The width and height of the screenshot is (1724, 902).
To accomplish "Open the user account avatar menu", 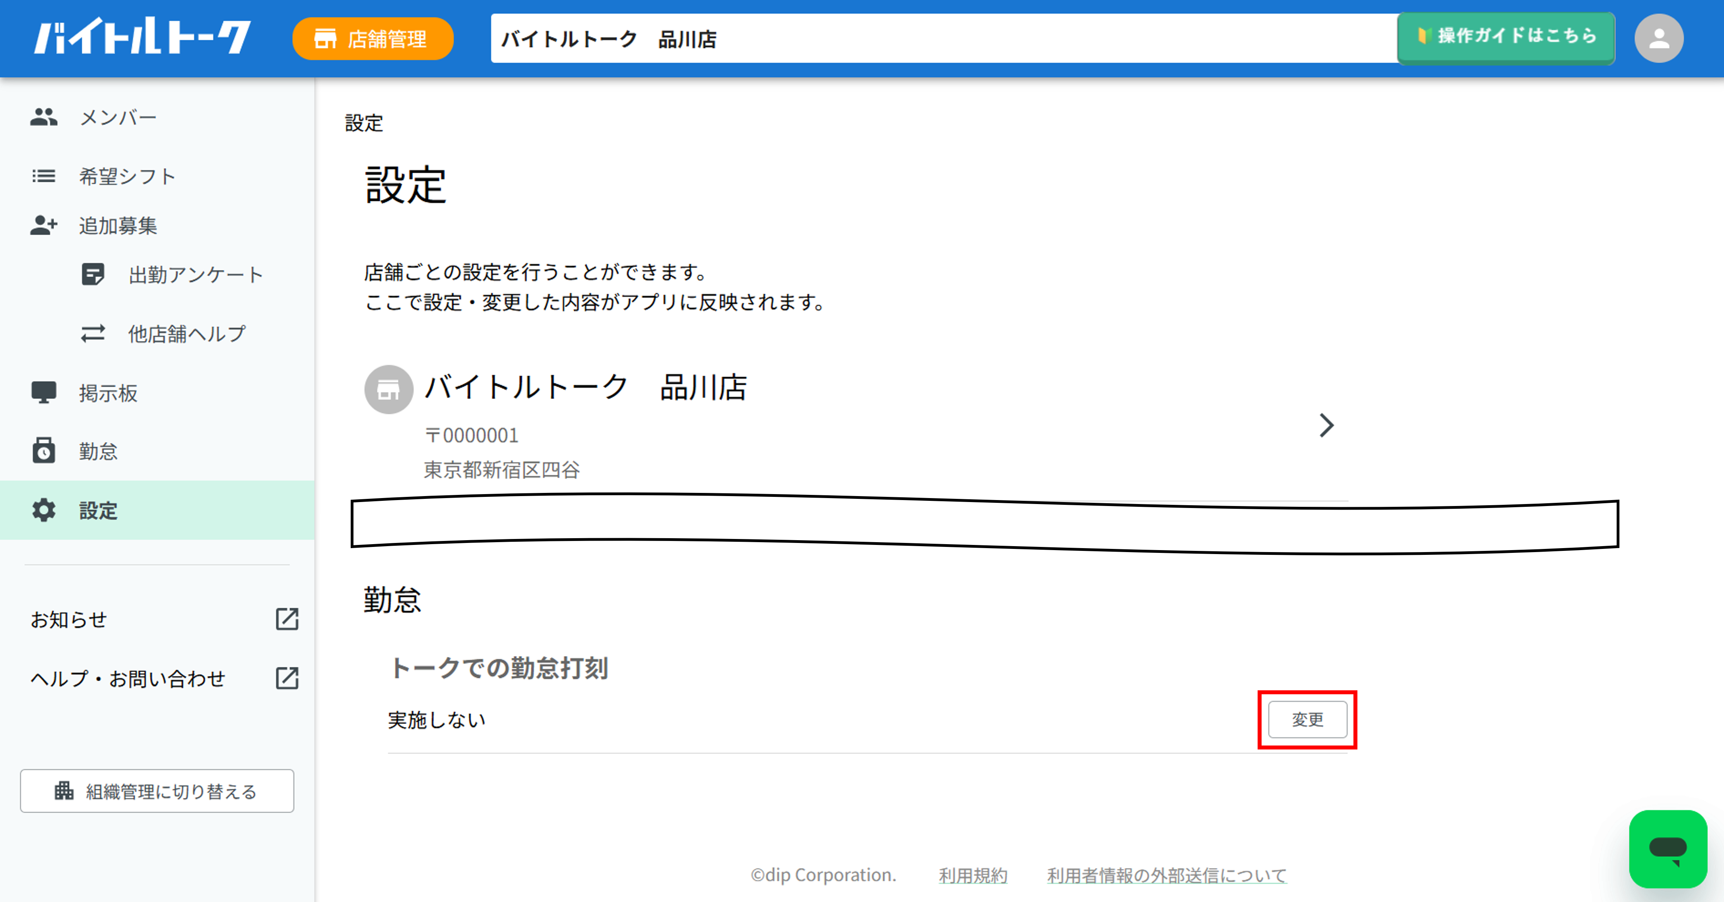I will (1658, 39).
